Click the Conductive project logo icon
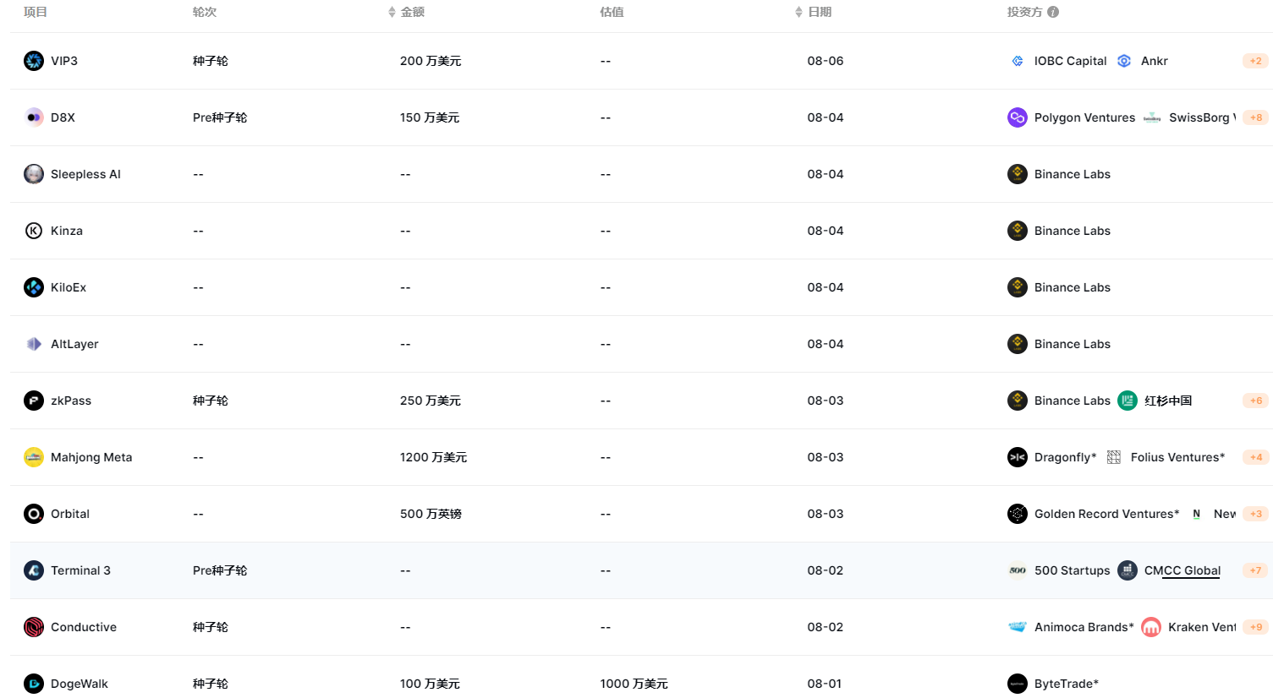Viewport: 1273px width, 698px height. 34,627
